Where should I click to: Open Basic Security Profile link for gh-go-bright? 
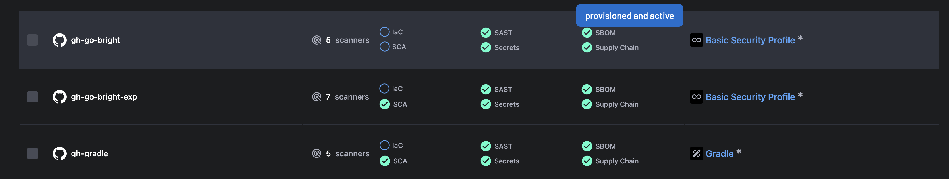750,40
